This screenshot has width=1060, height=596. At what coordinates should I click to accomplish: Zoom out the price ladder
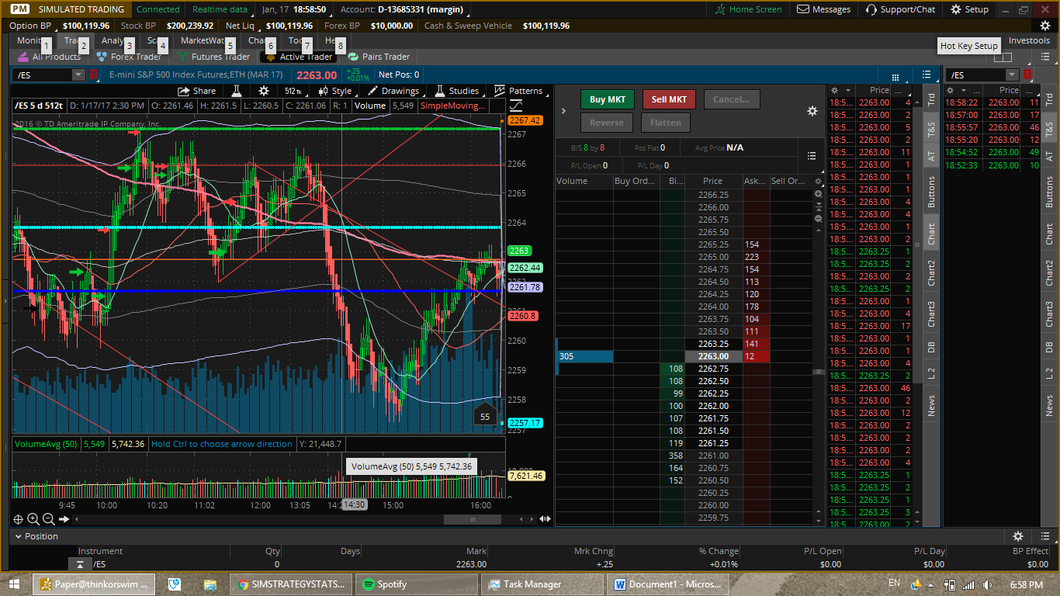point(818,219)
